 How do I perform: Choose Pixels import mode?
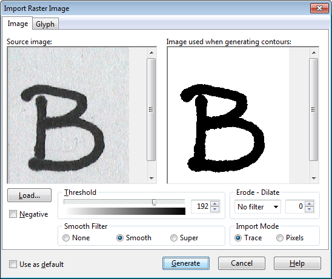(280, 238)
